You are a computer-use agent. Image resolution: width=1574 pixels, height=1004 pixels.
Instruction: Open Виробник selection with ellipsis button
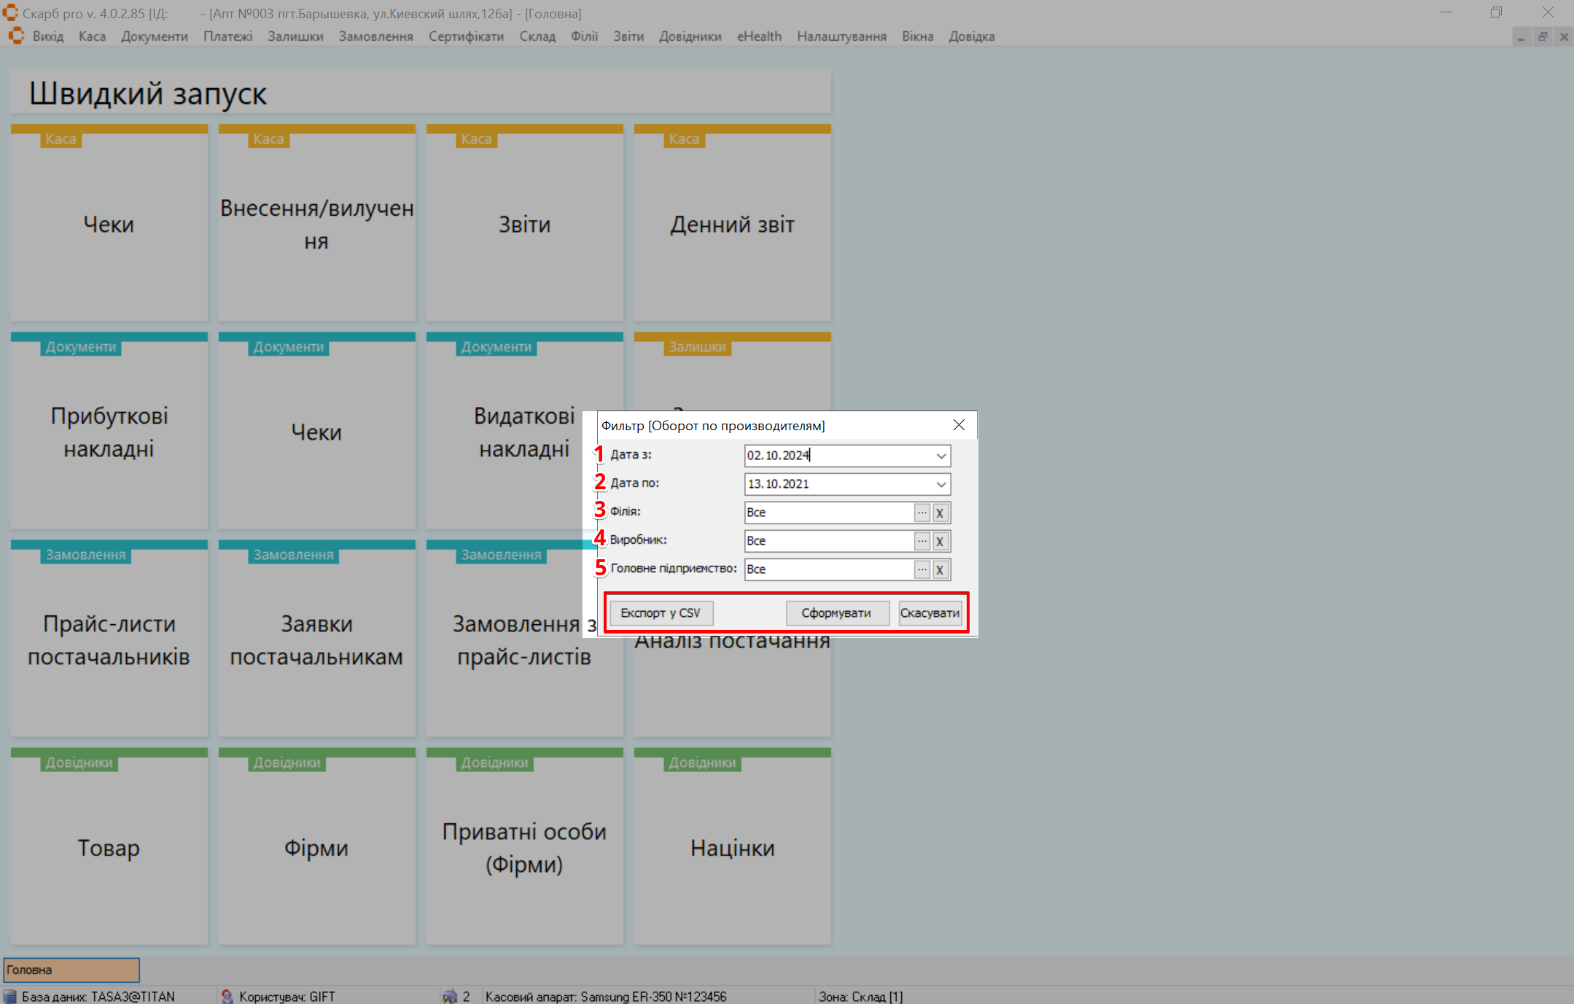[922, 541]
